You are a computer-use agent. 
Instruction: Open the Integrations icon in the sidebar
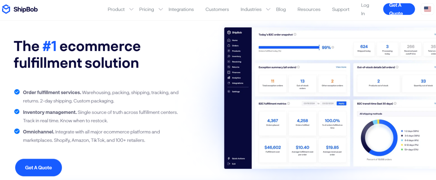tap(229, 83)
